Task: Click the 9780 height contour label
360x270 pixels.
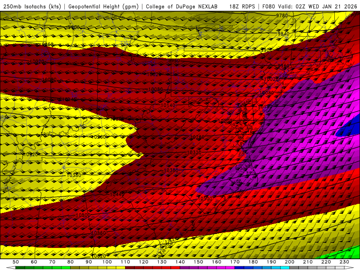Action: (x=282, y=16)
